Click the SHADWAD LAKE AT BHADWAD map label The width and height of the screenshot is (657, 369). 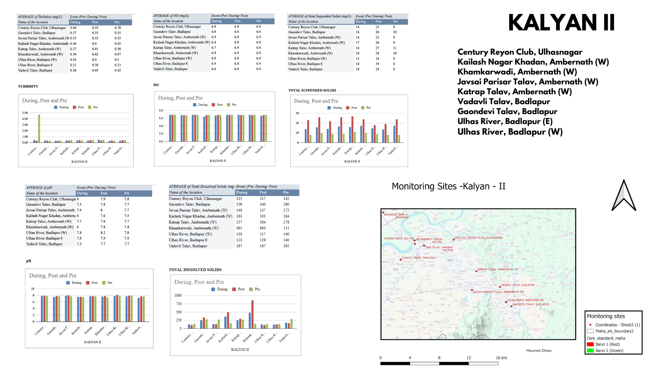396,216
